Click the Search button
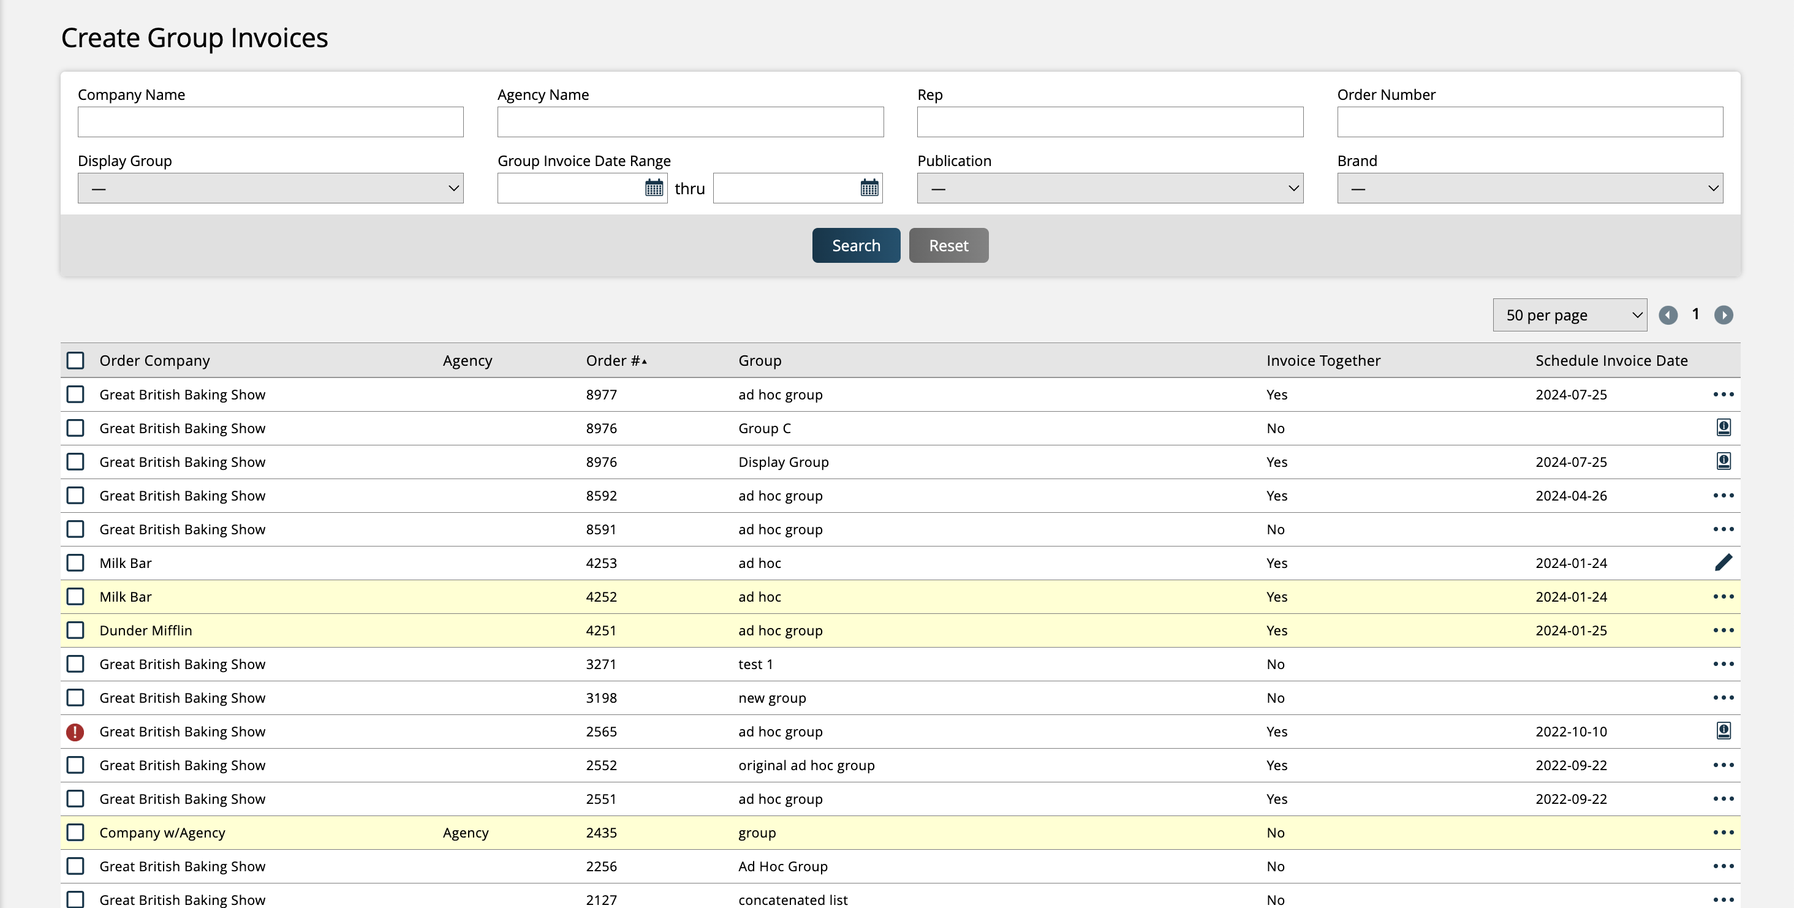The height and width of the screenshot is (908, 1794). pyautogui.click(x=855, y=246)
